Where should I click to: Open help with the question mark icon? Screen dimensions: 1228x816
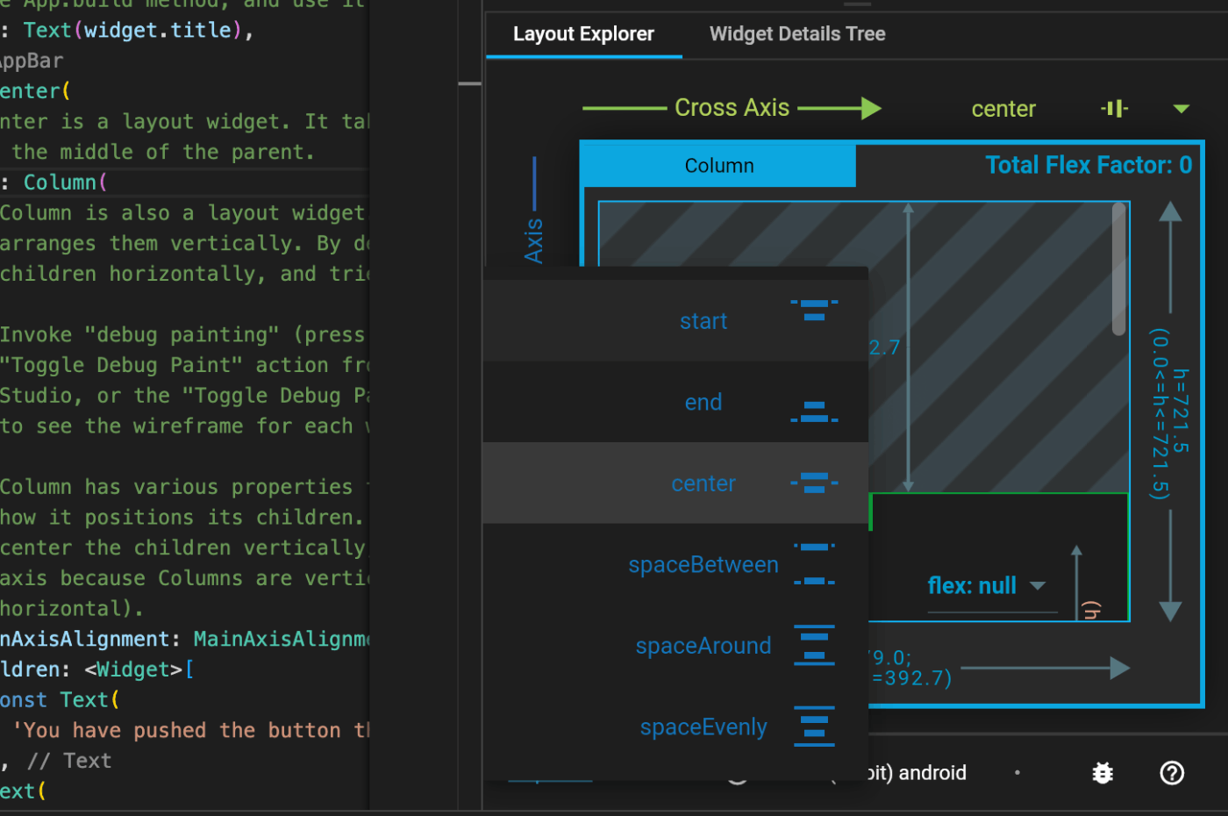(x=1172, y=773)
